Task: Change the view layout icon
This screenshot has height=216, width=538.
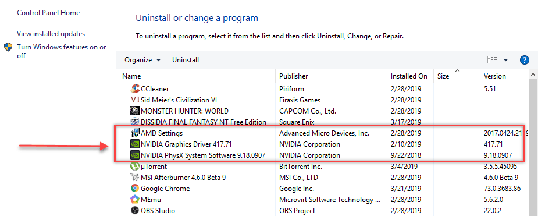Action: pyautogui.click(x=492, y=60)
